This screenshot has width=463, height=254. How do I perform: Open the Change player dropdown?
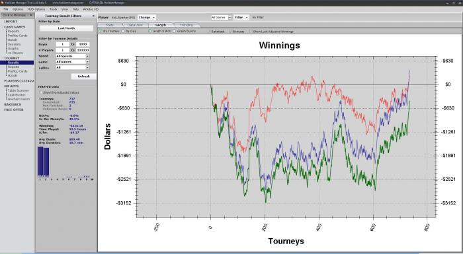(x=146, y=17)
